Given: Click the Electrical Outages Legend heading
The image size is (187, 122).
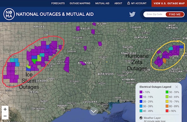Looking at the screenshot, I should pyautogui.click(x=155, y=87).
